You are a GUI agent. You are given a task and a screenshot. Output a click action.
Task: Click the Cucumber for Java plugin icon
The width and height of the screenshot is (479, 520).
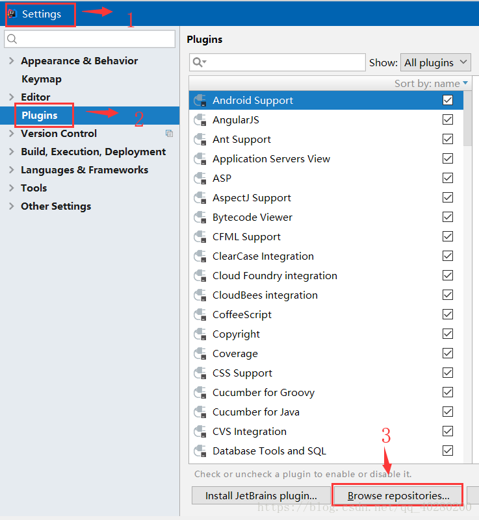(200, 412)
